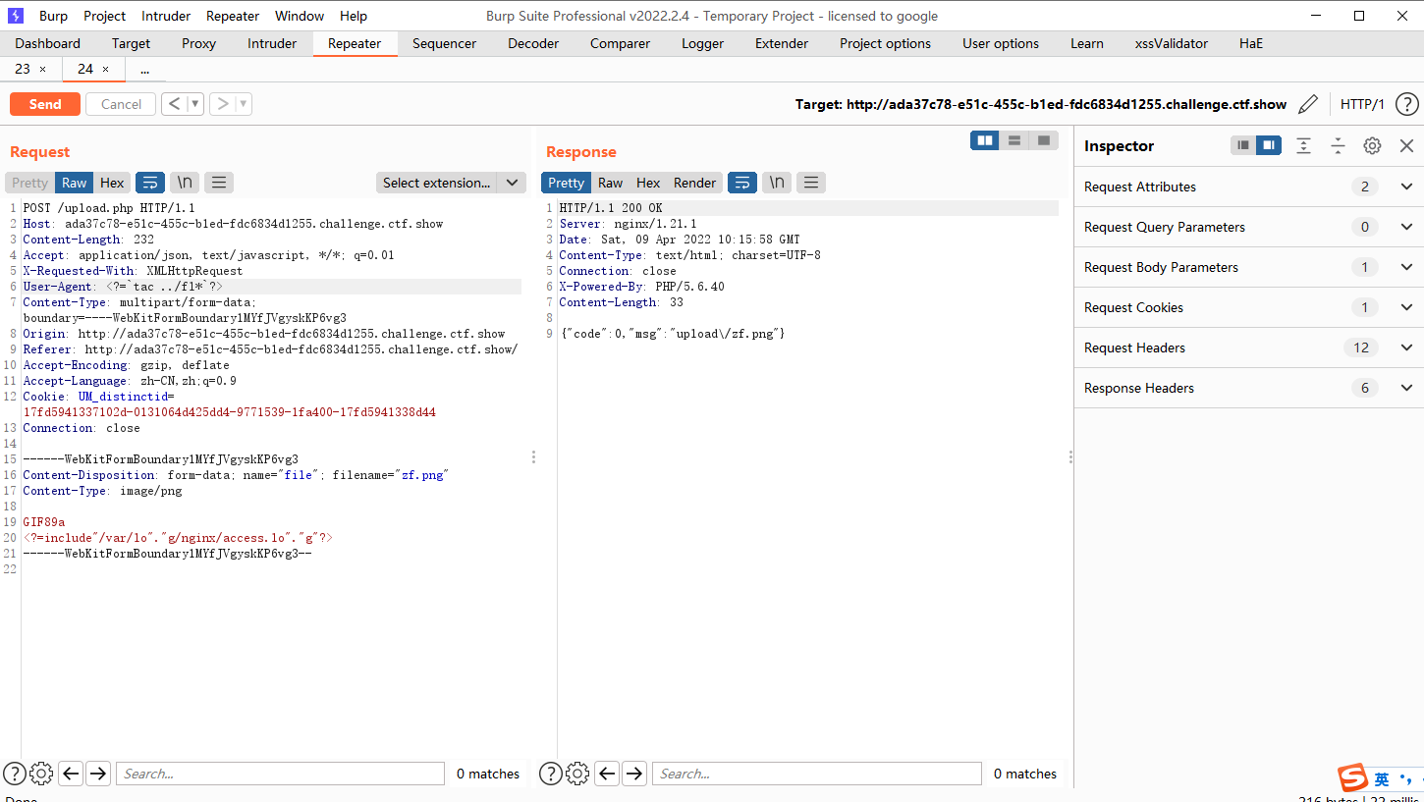Image resolution: width=1424 pixels, height=802 pixels.
Task: Go forward in request history
Action: 223,104
